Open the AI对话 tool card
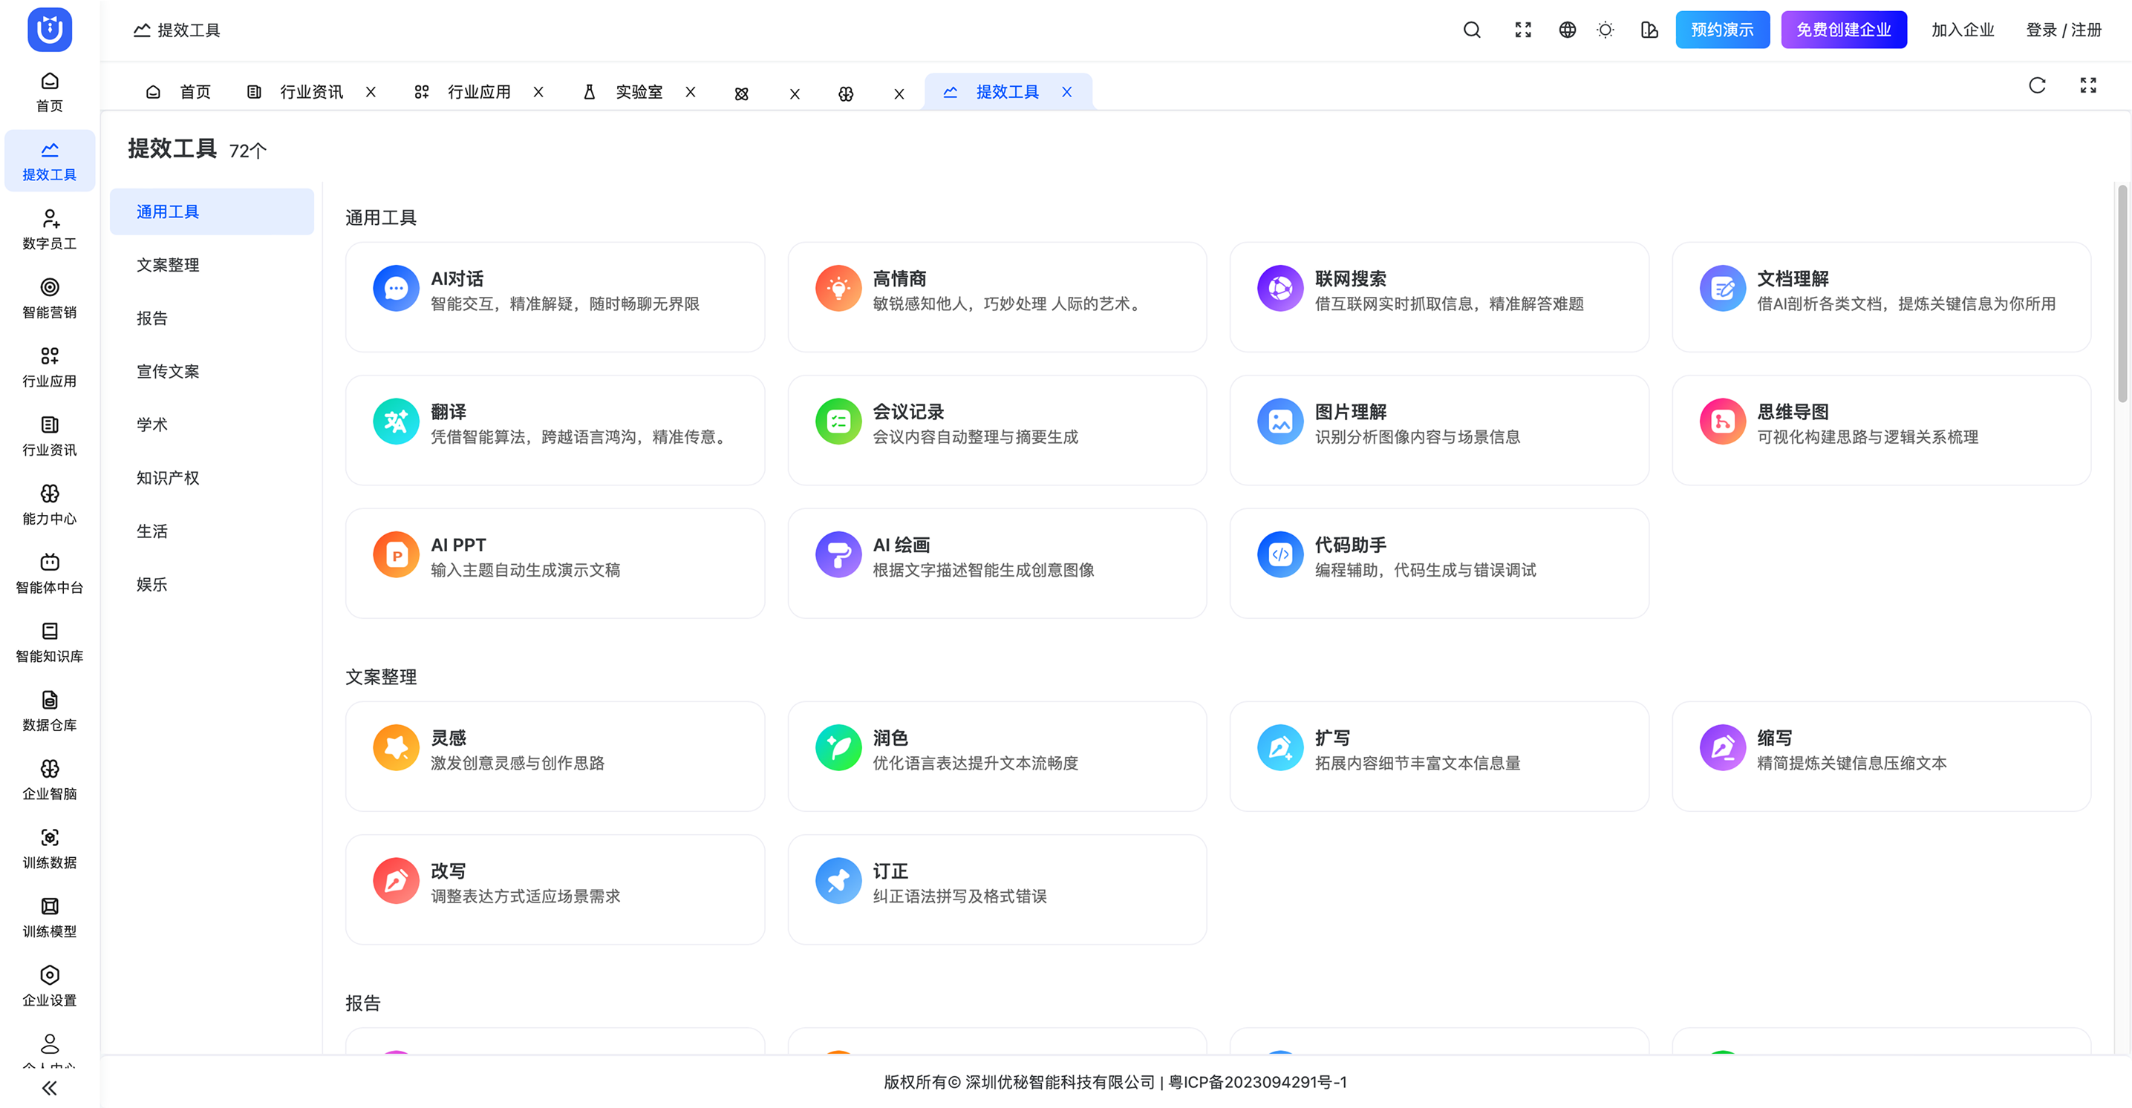This screenshot has height=1108, width=2132. click(x=555, y=297)
